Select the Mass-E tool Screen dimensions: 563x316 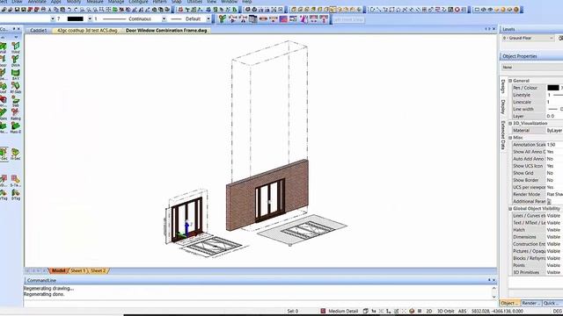16,127
